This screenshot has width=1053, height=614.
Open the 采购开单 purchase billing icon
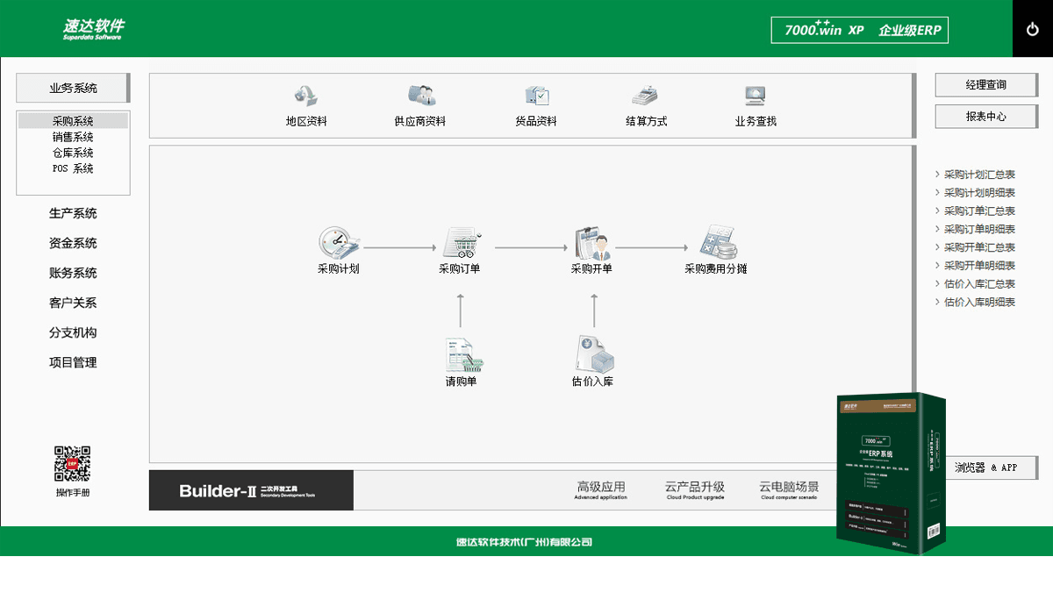coord(592,243)
